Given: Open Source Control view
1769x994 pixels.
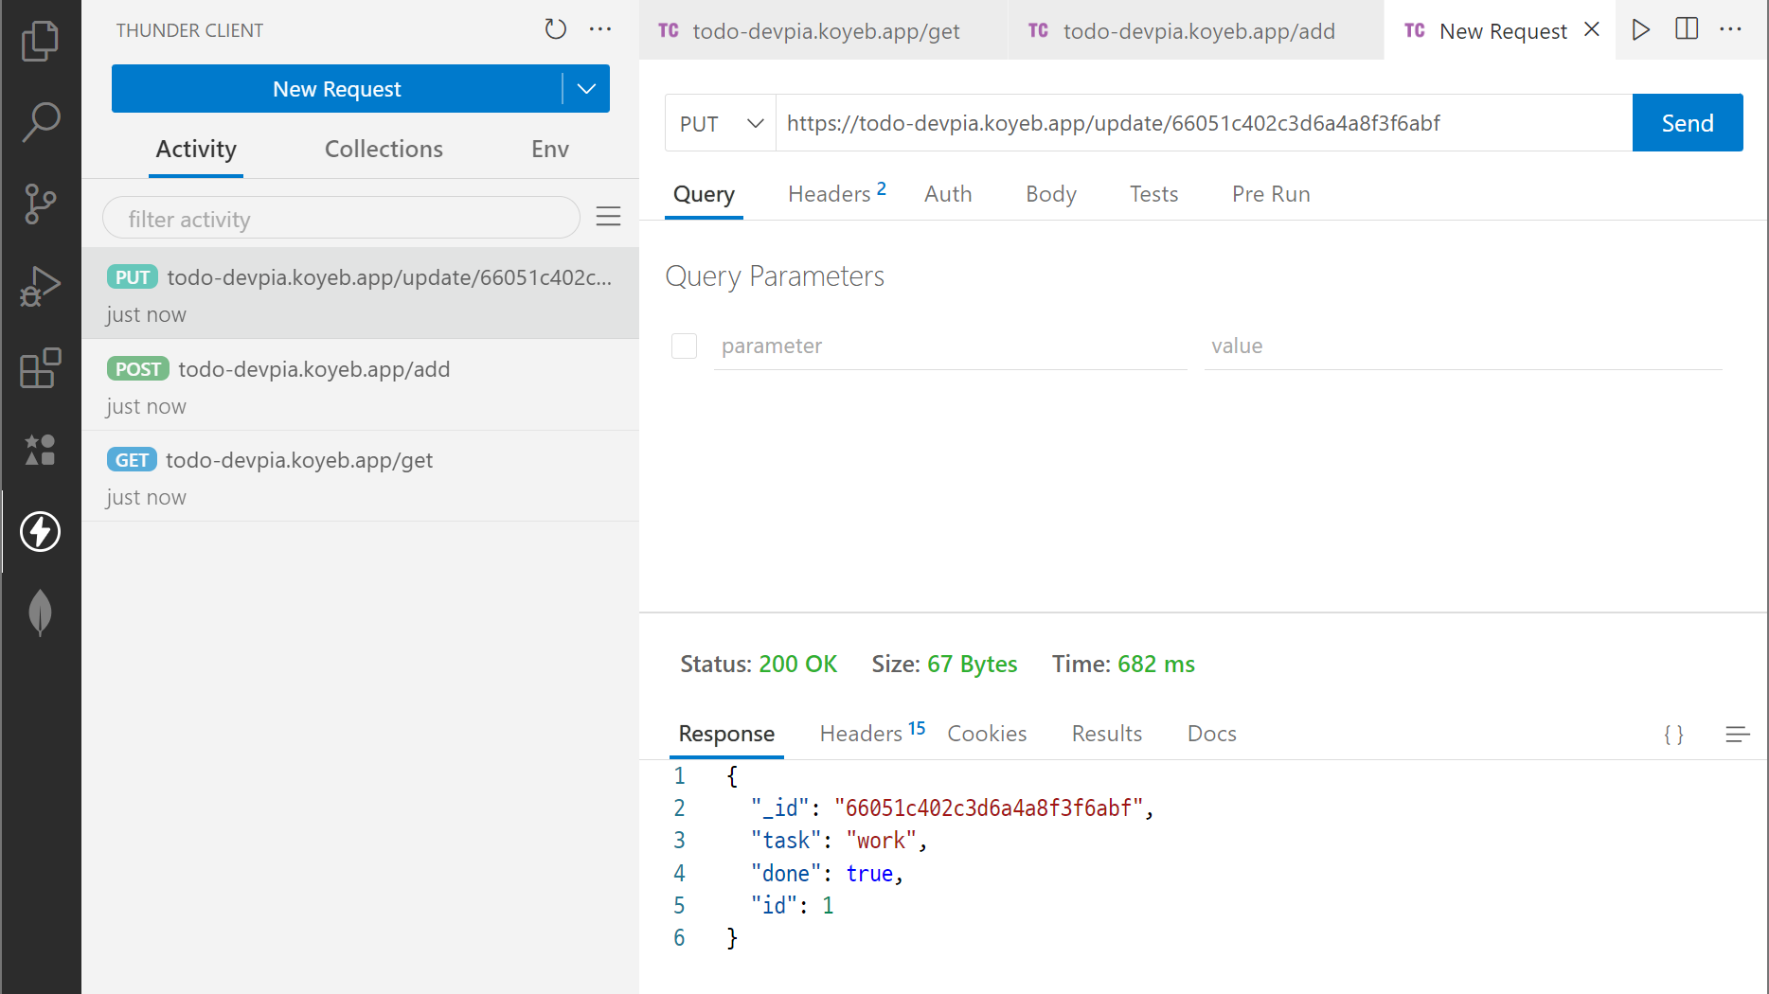Looking at the screenshot, I should tap(40, 204).
